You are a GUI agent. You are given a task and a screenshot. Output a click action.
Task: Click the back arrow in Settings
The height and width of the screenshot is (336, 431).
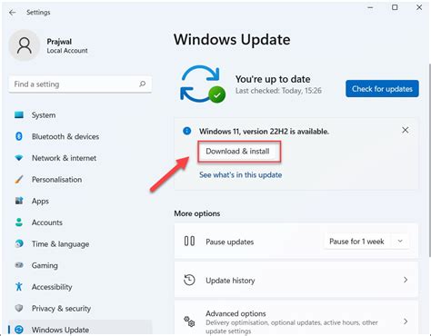(13, 13)
